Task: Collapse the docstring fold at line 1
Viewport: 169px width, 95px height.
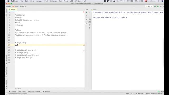Action: point(14,12)
